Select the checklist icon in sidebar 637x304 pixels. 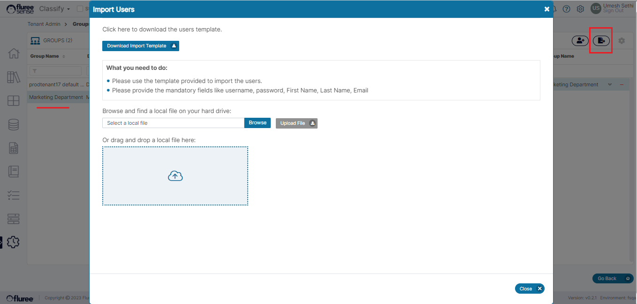[x=14, y=195]
